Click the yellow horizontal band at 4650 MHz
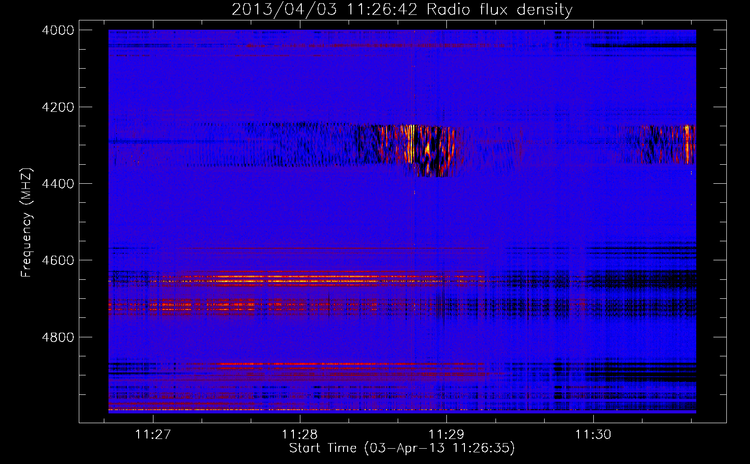The image size is (750, 464). (297, 281)
